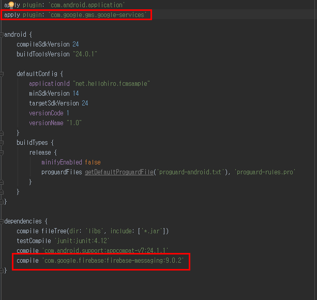Click the lightbulb quick-fix icon
The height and width of the screenshot is (300, 317).
pos(11,5)
